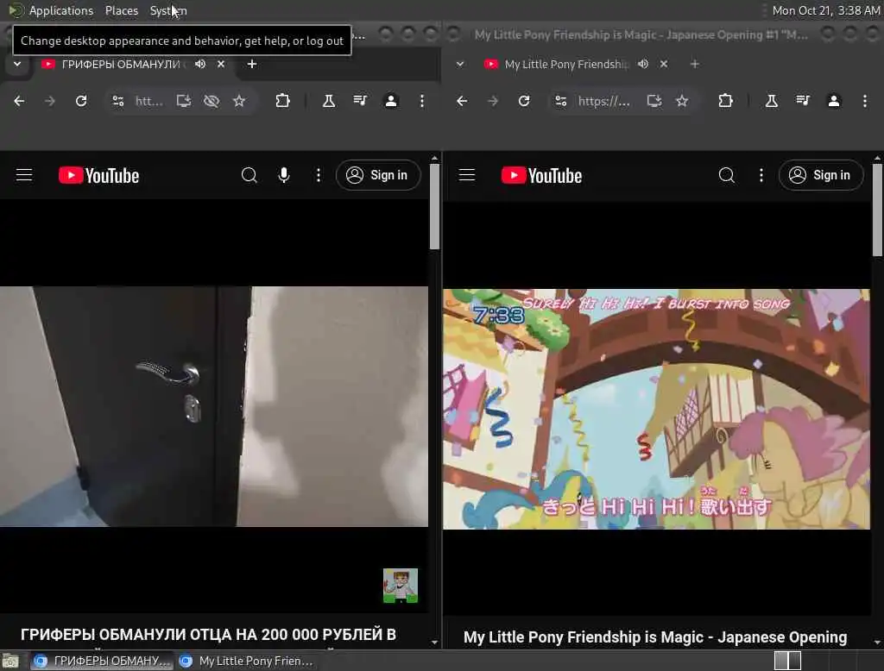The height and width of the screenshot is (671, 884).
Task: Bookmark the page in left browser
Action: click(x=239, y=101)
